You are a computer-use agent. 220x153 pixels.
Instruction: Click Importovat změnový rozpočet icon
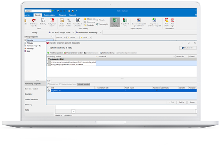154,22
